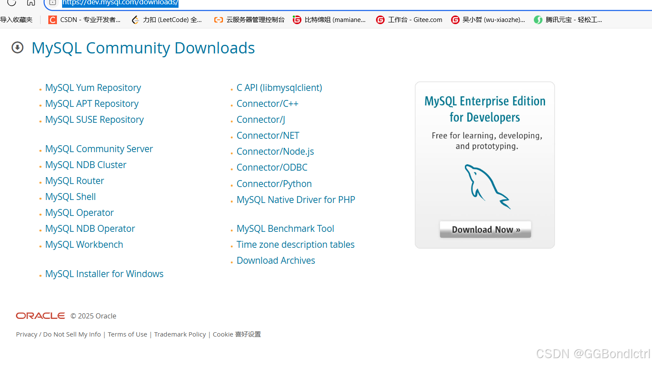Open Trademark Policy footer link
This screenshot has width=652, height=365.
[x=180, y=334]
